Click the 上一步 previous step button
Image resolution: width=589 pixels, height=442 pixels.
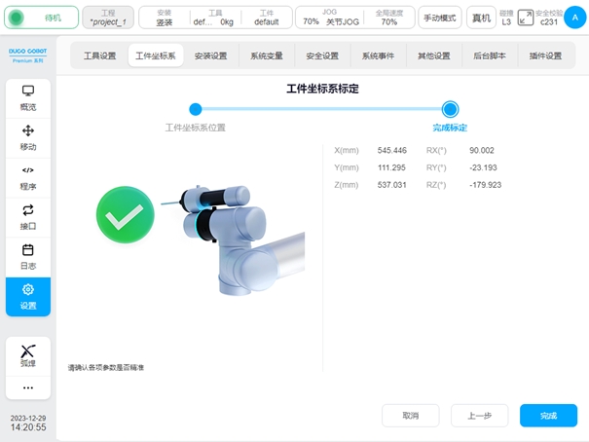coord(479,416)
